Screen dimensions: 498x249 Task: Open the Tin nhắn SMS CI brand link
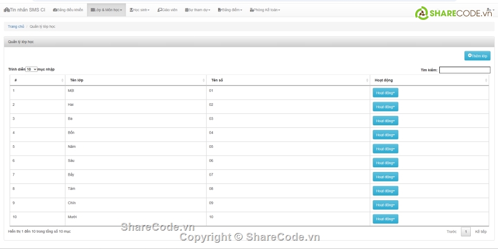[x=25, y=10]
